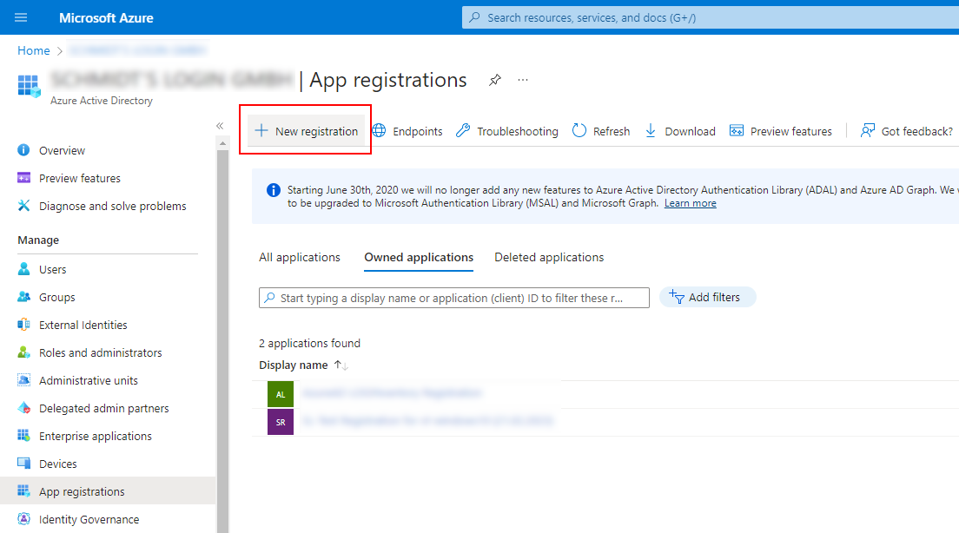This screenshot has height=533, width=959.
Task: Open the Endpoints panel
Action: pos(407,131)
